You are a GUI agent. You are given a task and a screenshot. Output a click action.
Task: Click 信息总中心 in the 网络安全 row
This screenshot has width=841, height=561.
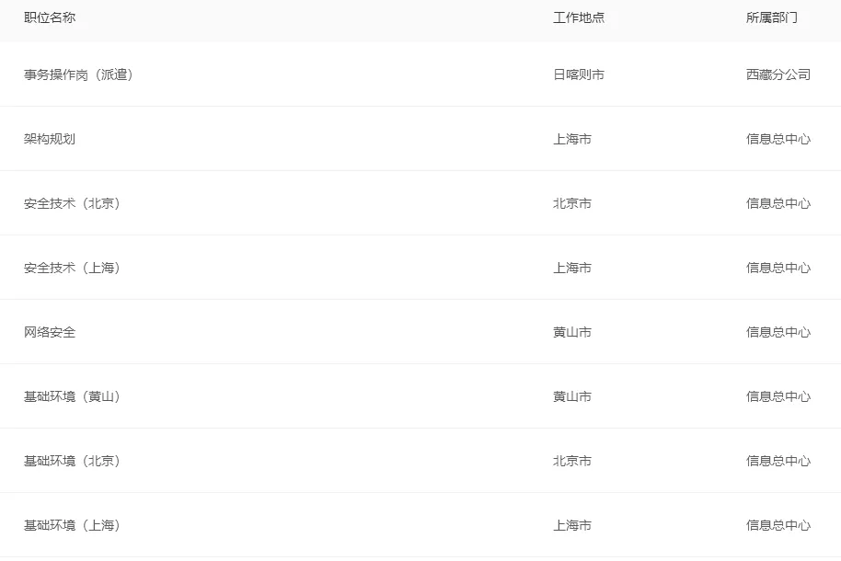tap(778, 332)
